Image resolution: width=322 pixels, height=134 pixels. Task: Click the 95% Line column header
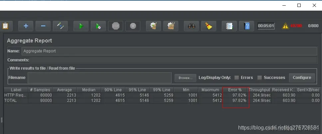coord(137,90)
